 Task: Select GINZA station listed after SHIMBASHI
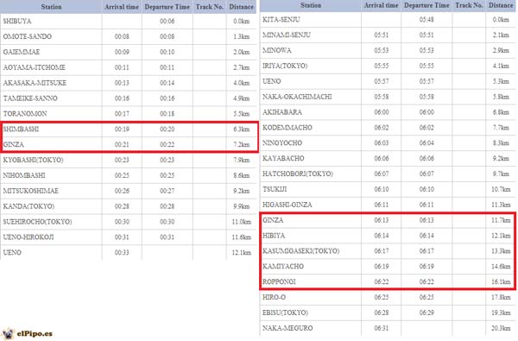(13, 144)
